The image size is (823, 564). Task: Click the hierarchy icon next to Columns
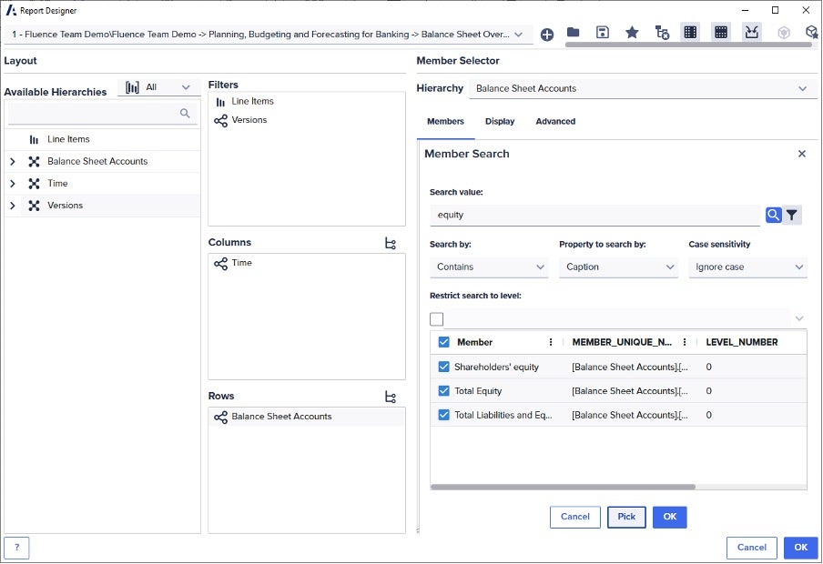coord(391,243)
